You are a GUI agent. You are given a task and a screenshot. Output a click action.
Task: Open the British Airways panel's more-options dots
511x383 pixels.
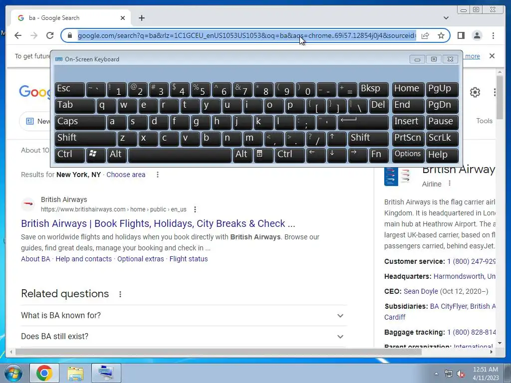coord(450,184)
